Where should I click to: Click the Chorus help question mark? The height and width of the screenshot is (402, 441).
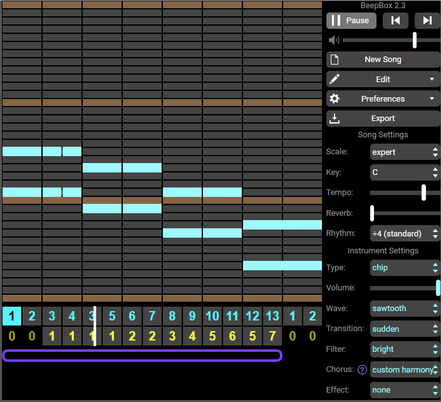(361, 369)
